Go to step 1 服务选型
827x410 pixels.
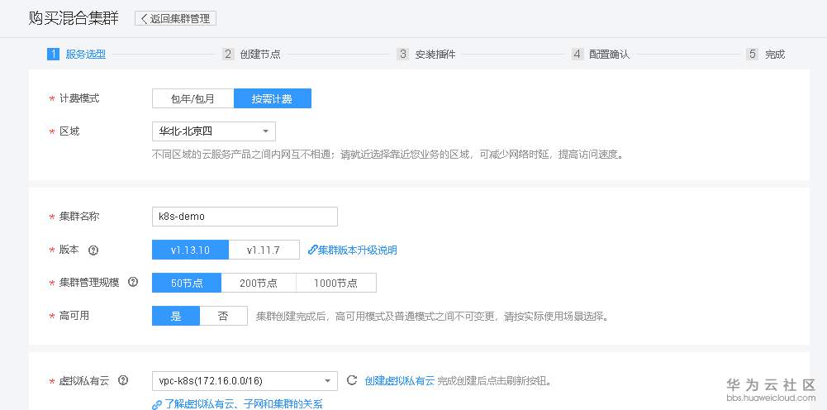point(77,54)
